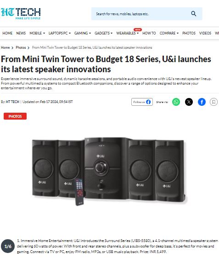Expand the Laptops PC dropdown

pyautogui.click(x=60, y=33)
